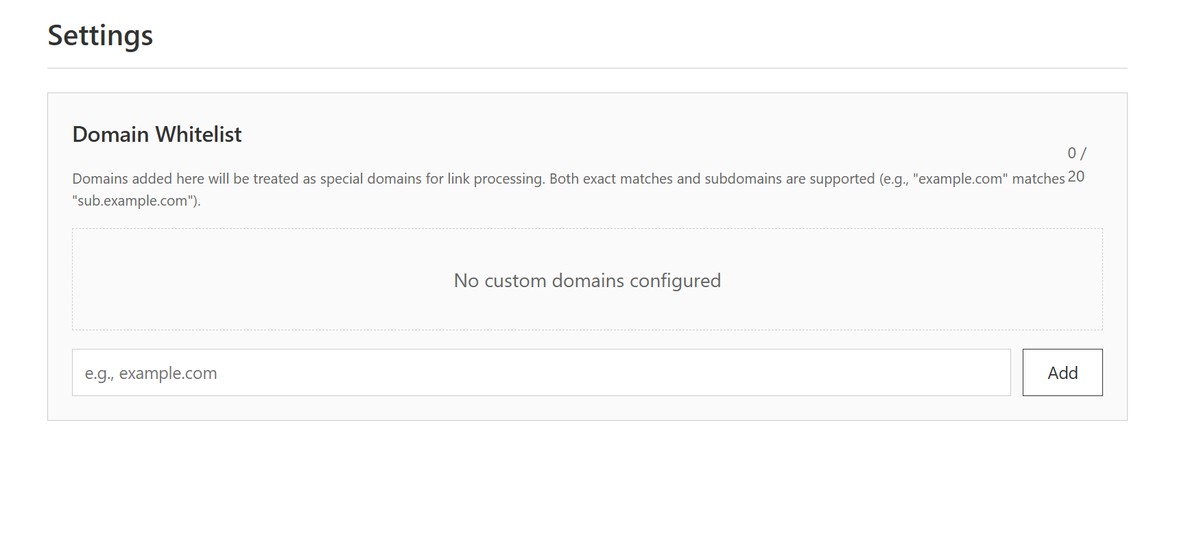Focus the domain input field
This screenshot has width=1199, height=540.
(x=541, y=372)
